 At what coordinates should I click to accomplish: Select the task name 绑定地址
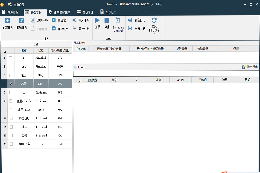[24, 118]
